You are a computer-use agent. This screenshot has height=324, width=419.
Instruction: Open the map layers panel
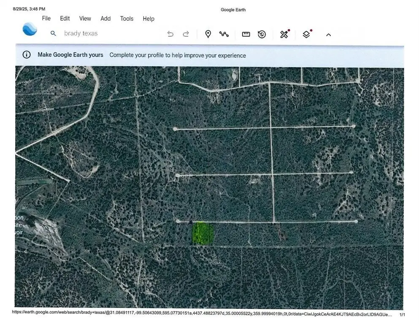307,34
